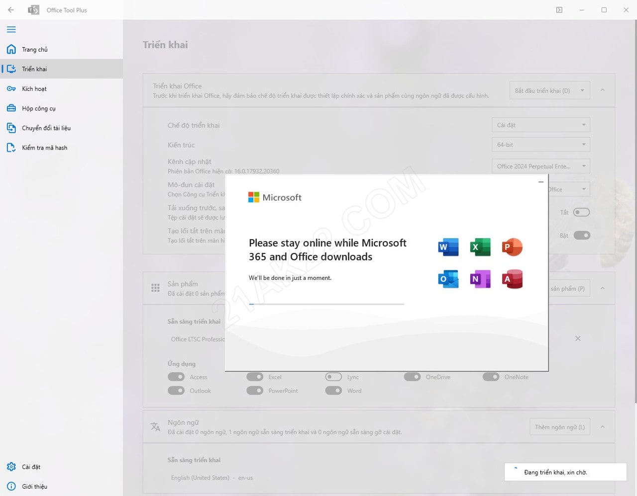Remove the Office LTSC product with the X
637x496 pixels.
point(578,338)
